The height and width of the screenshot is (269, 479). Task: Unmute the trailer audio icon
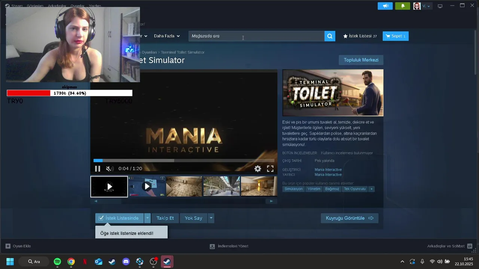(109, 168)
